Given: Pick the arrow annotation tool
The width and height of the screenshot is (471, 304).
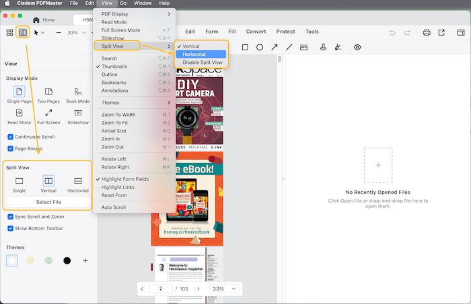Looking at the screenshot, I should tap(275, 48).
